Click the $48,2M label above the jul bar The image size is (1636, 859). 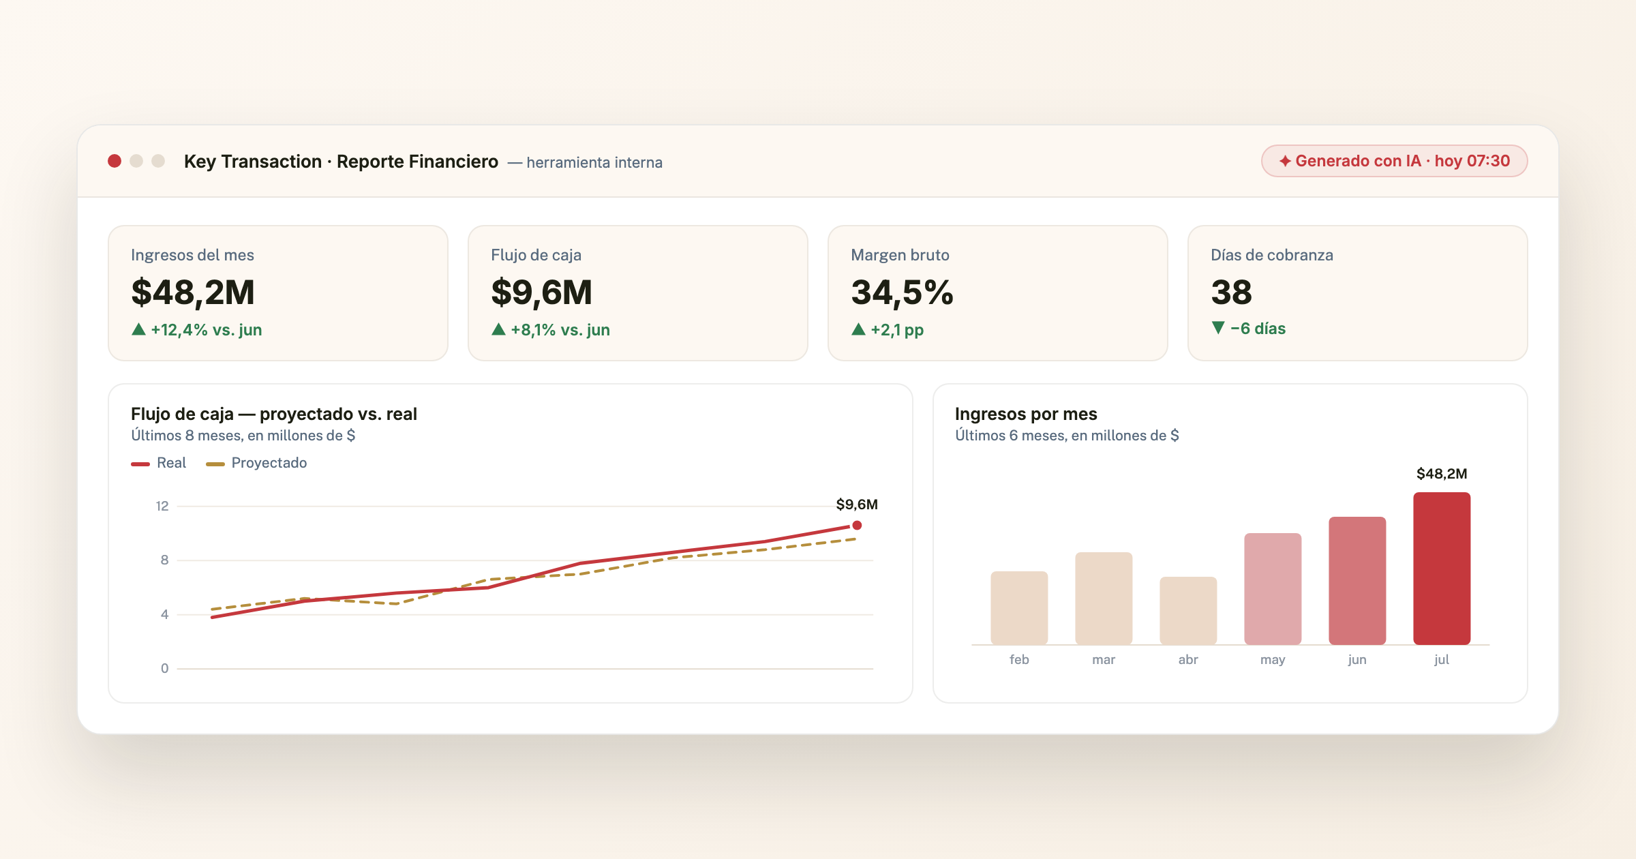pyautogui.click(x=1442, y=474)
